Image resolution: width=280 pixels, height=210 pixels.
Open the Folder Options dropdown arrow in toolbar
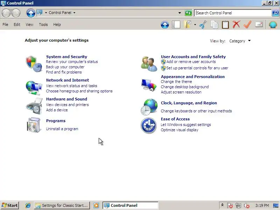195,24
